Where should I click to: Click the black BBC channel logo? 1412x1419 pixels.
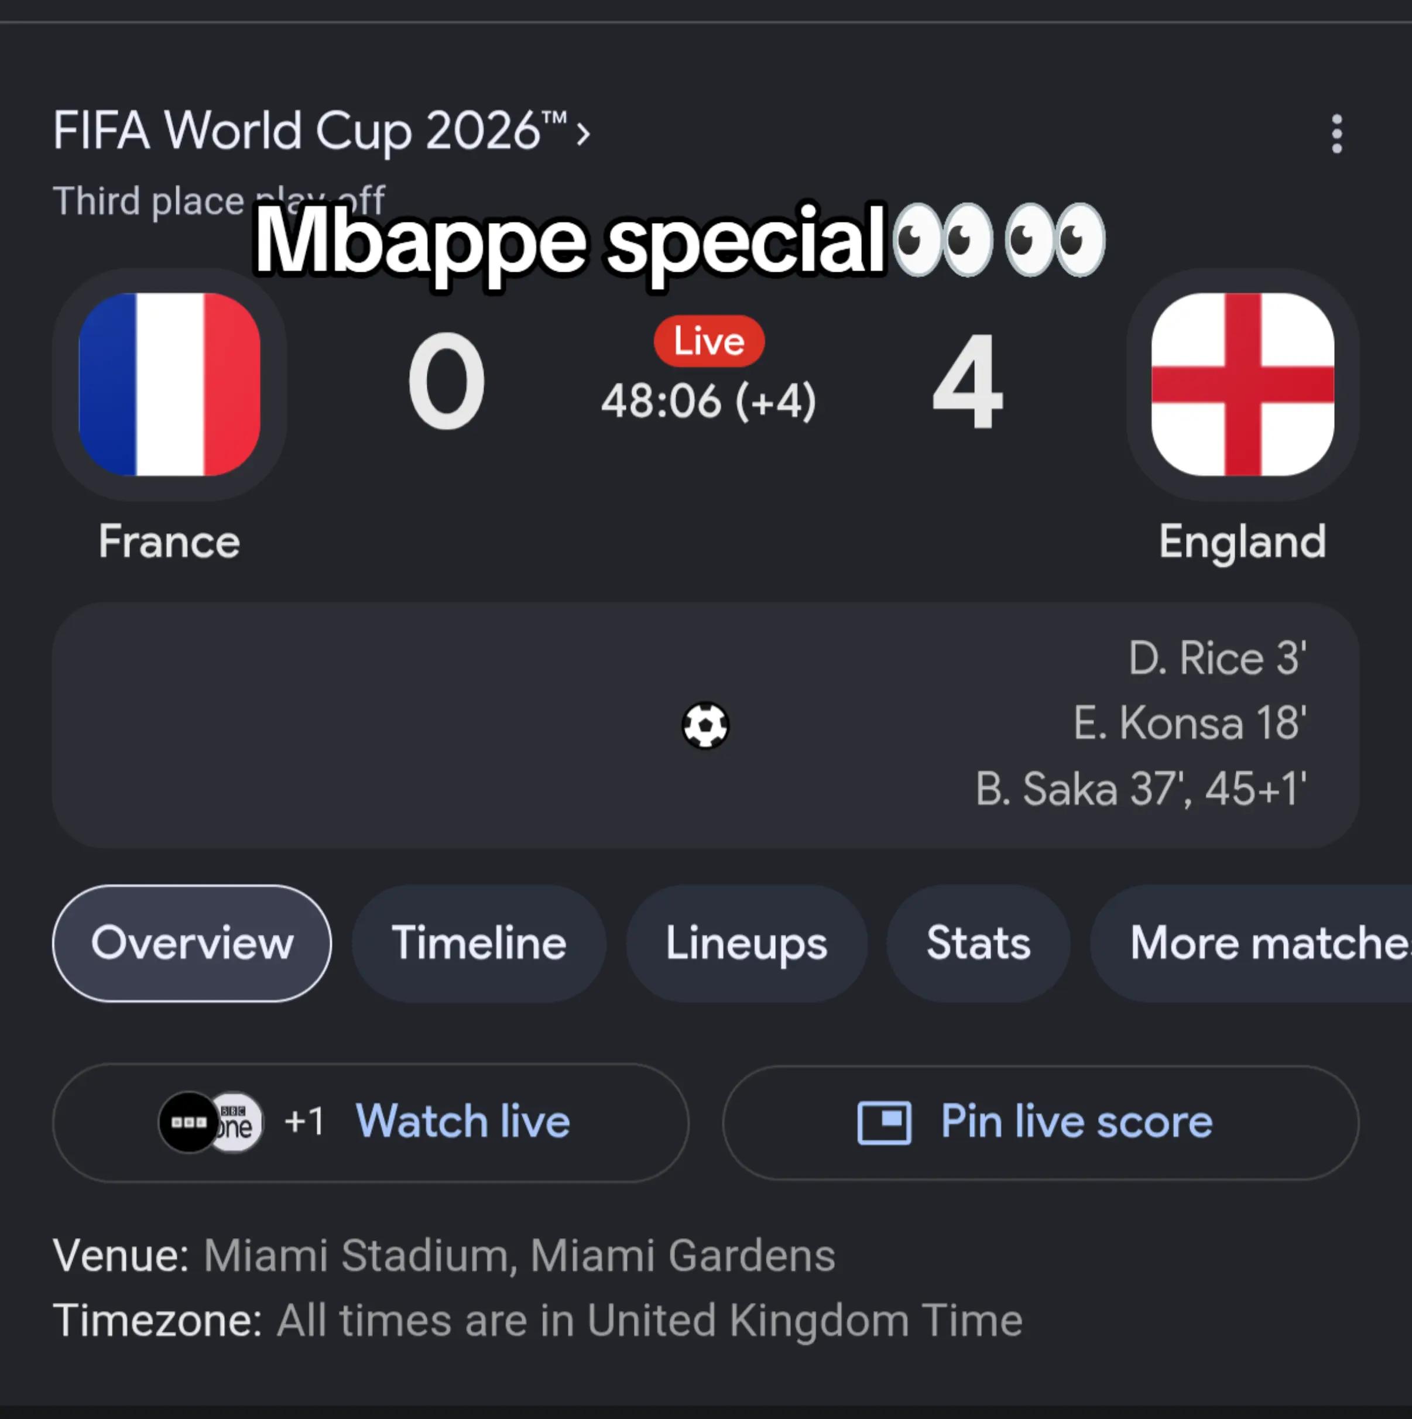188,1122
